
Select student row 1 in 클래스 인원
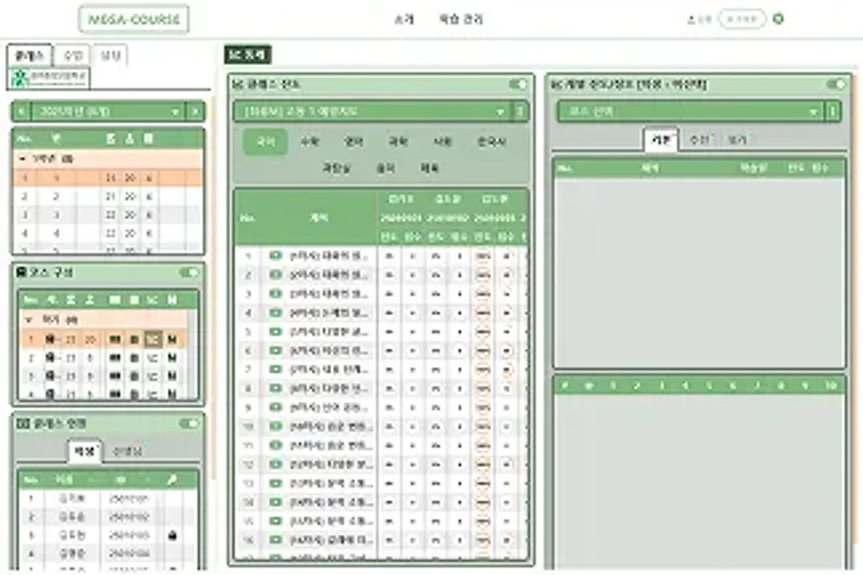tap(107, 499)
